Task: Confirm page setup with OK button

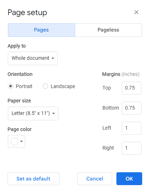Action: pyautogui.click(x=129, y=179)
